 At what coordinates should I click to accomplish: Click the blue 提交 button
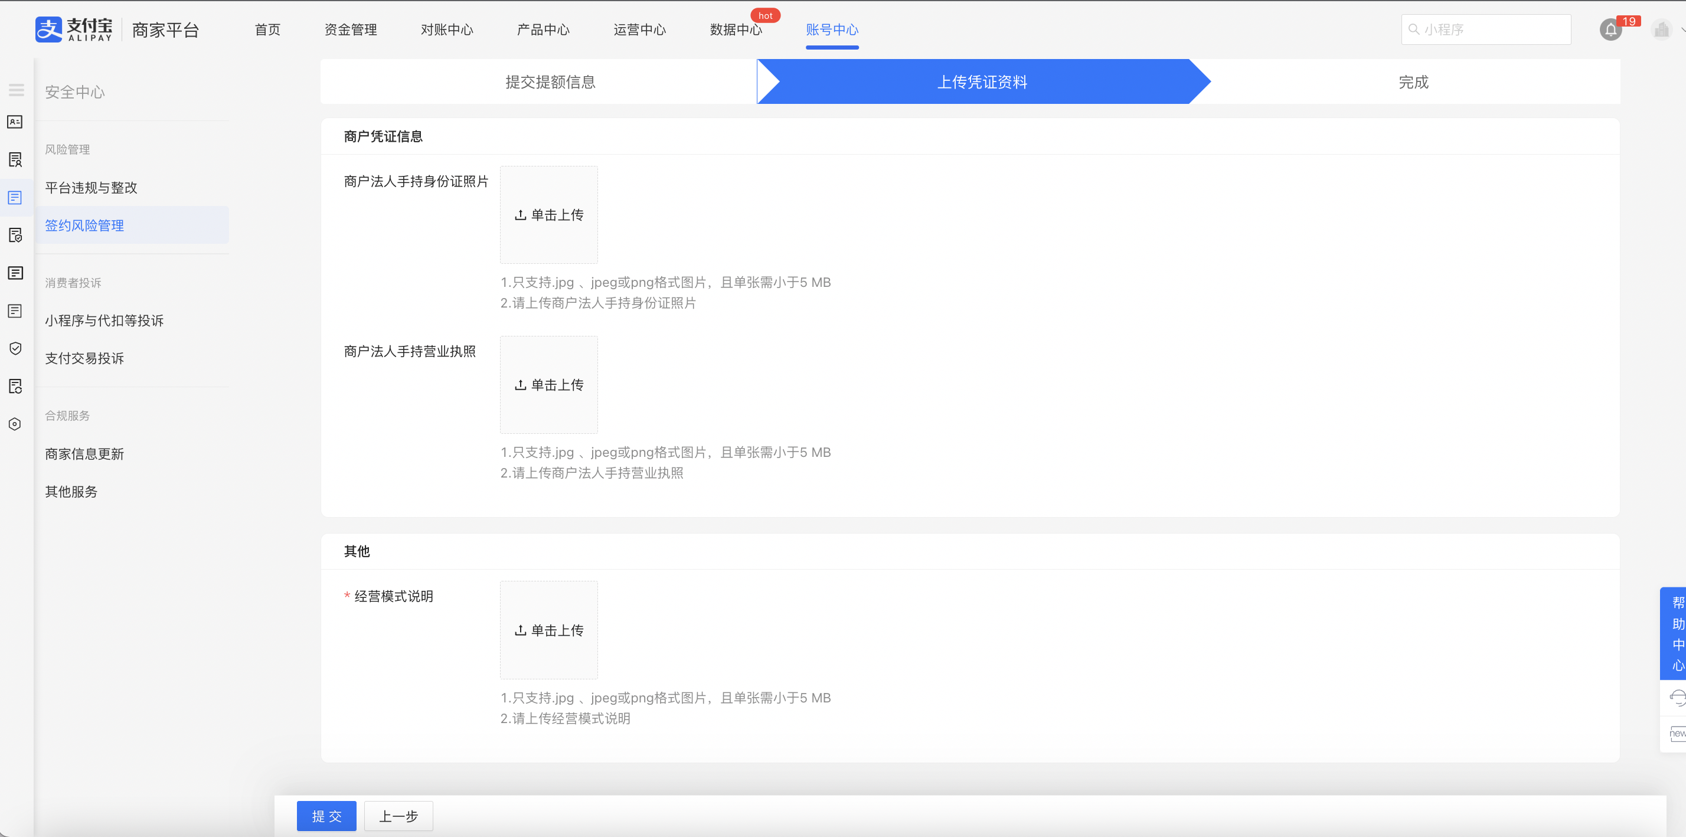click(x=326, y=816)
